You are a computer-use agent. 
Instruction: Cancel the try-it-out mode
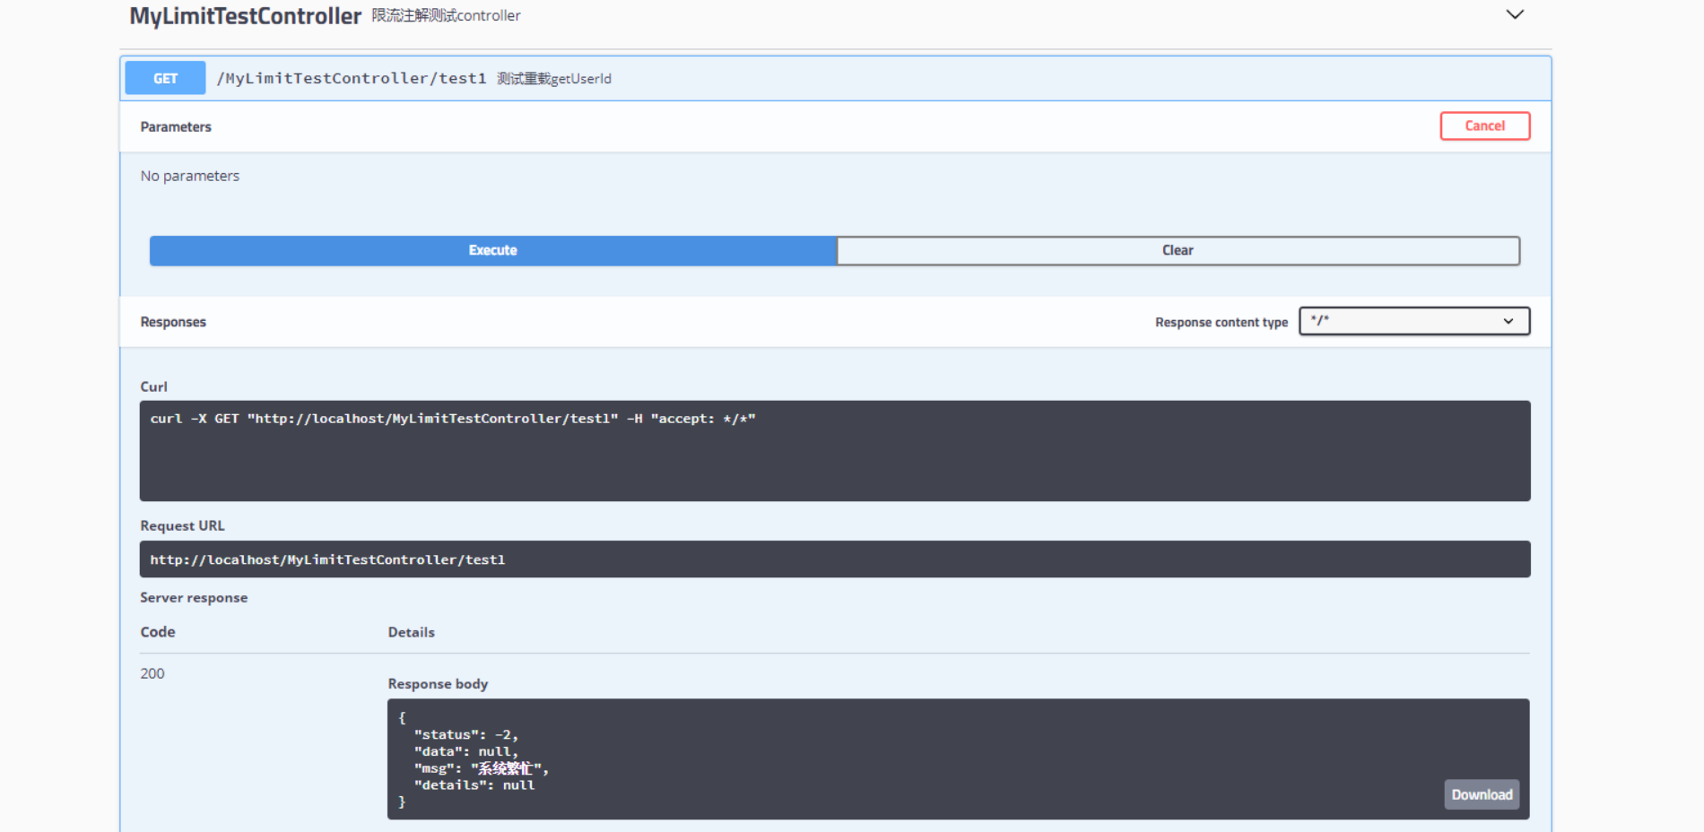[x=1485, y=126]
